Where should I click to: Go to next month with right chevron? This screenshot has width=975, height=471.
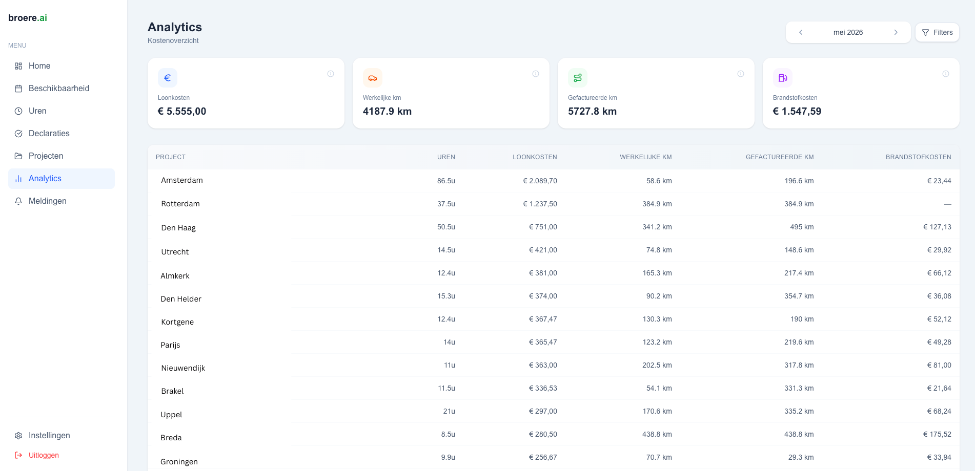896,32
